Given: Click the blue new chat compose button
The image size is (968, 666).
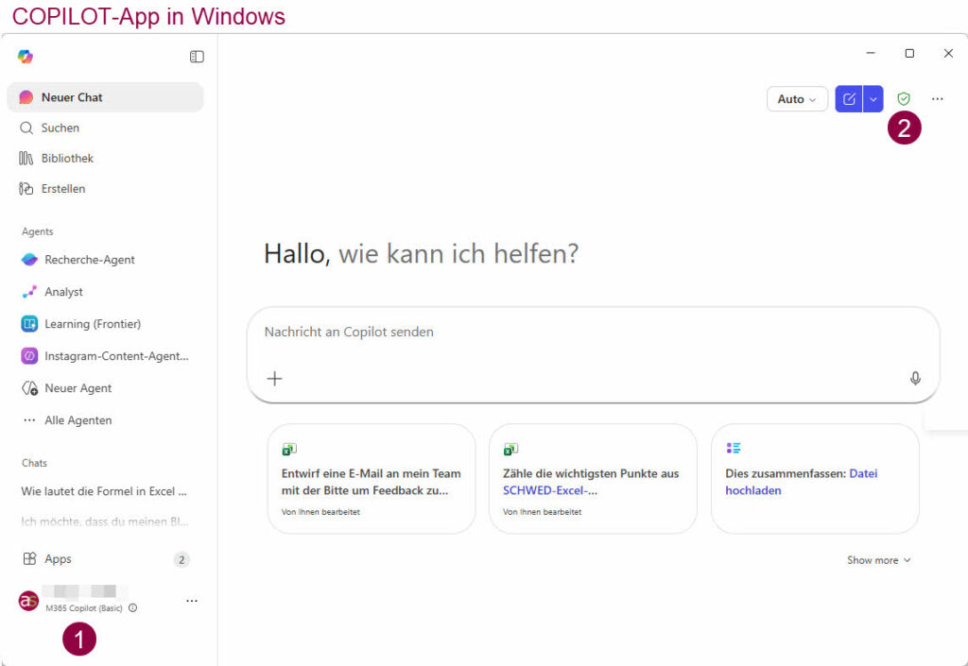Looking at the screenshot, I should click(849, 99).
